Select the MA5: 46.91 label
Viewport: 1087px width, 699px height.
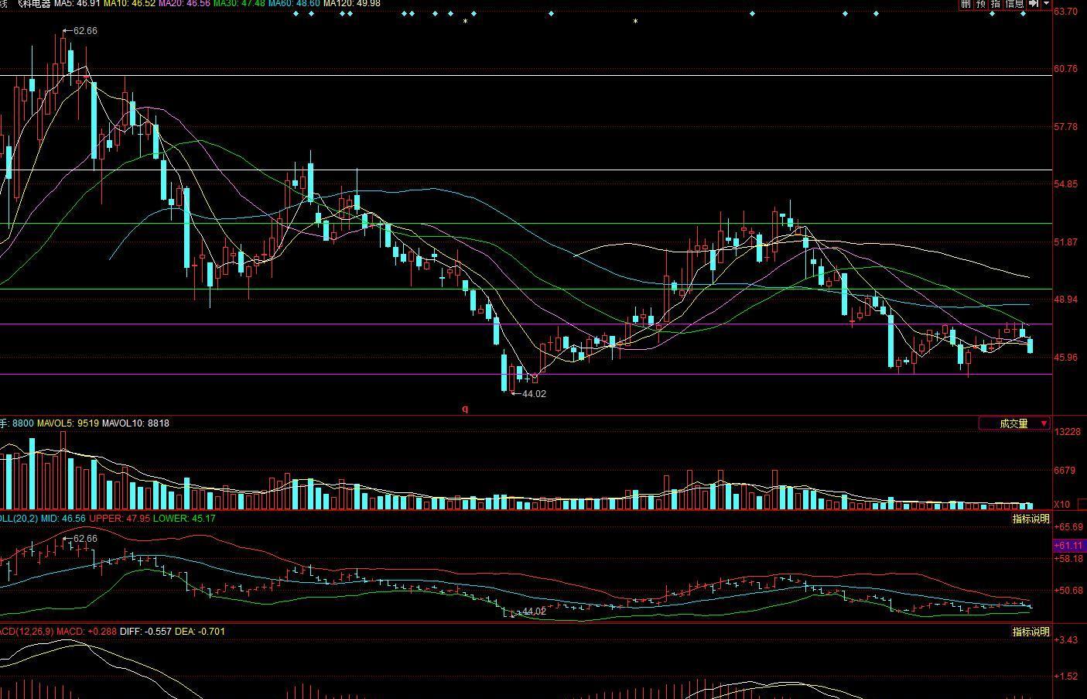(x=77, y=4)
